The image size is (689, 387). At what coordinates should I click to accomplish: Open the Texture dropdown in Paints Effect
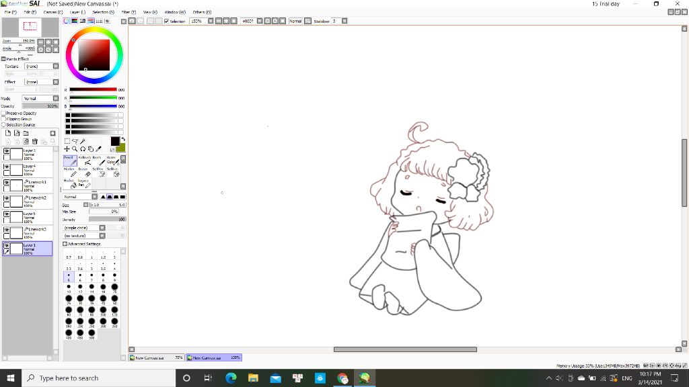[x=41, y=67]
